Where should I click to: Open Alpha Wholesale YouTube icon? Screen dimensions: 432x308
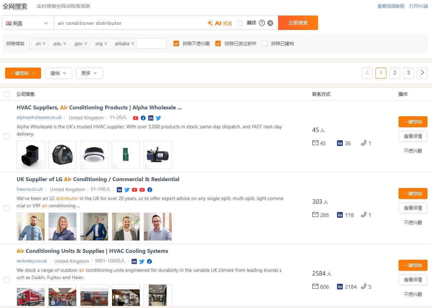[x=136, y=118]
